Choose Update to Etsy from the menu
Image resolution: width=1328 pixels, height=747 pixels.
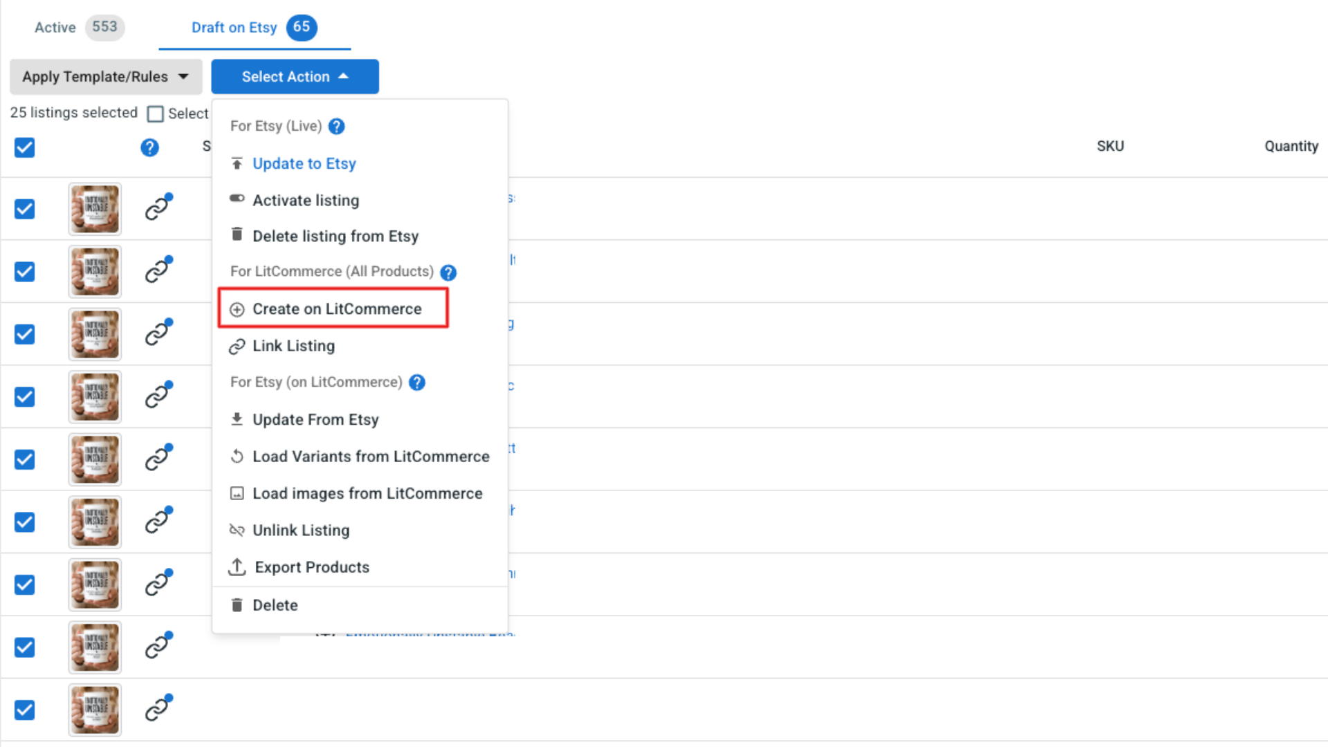click(304, 164)
